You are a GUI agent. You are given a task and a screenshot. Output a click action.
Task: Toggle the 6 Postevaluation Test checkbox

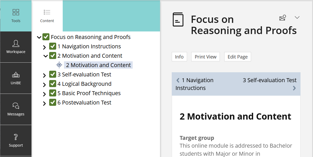point(53,102)
